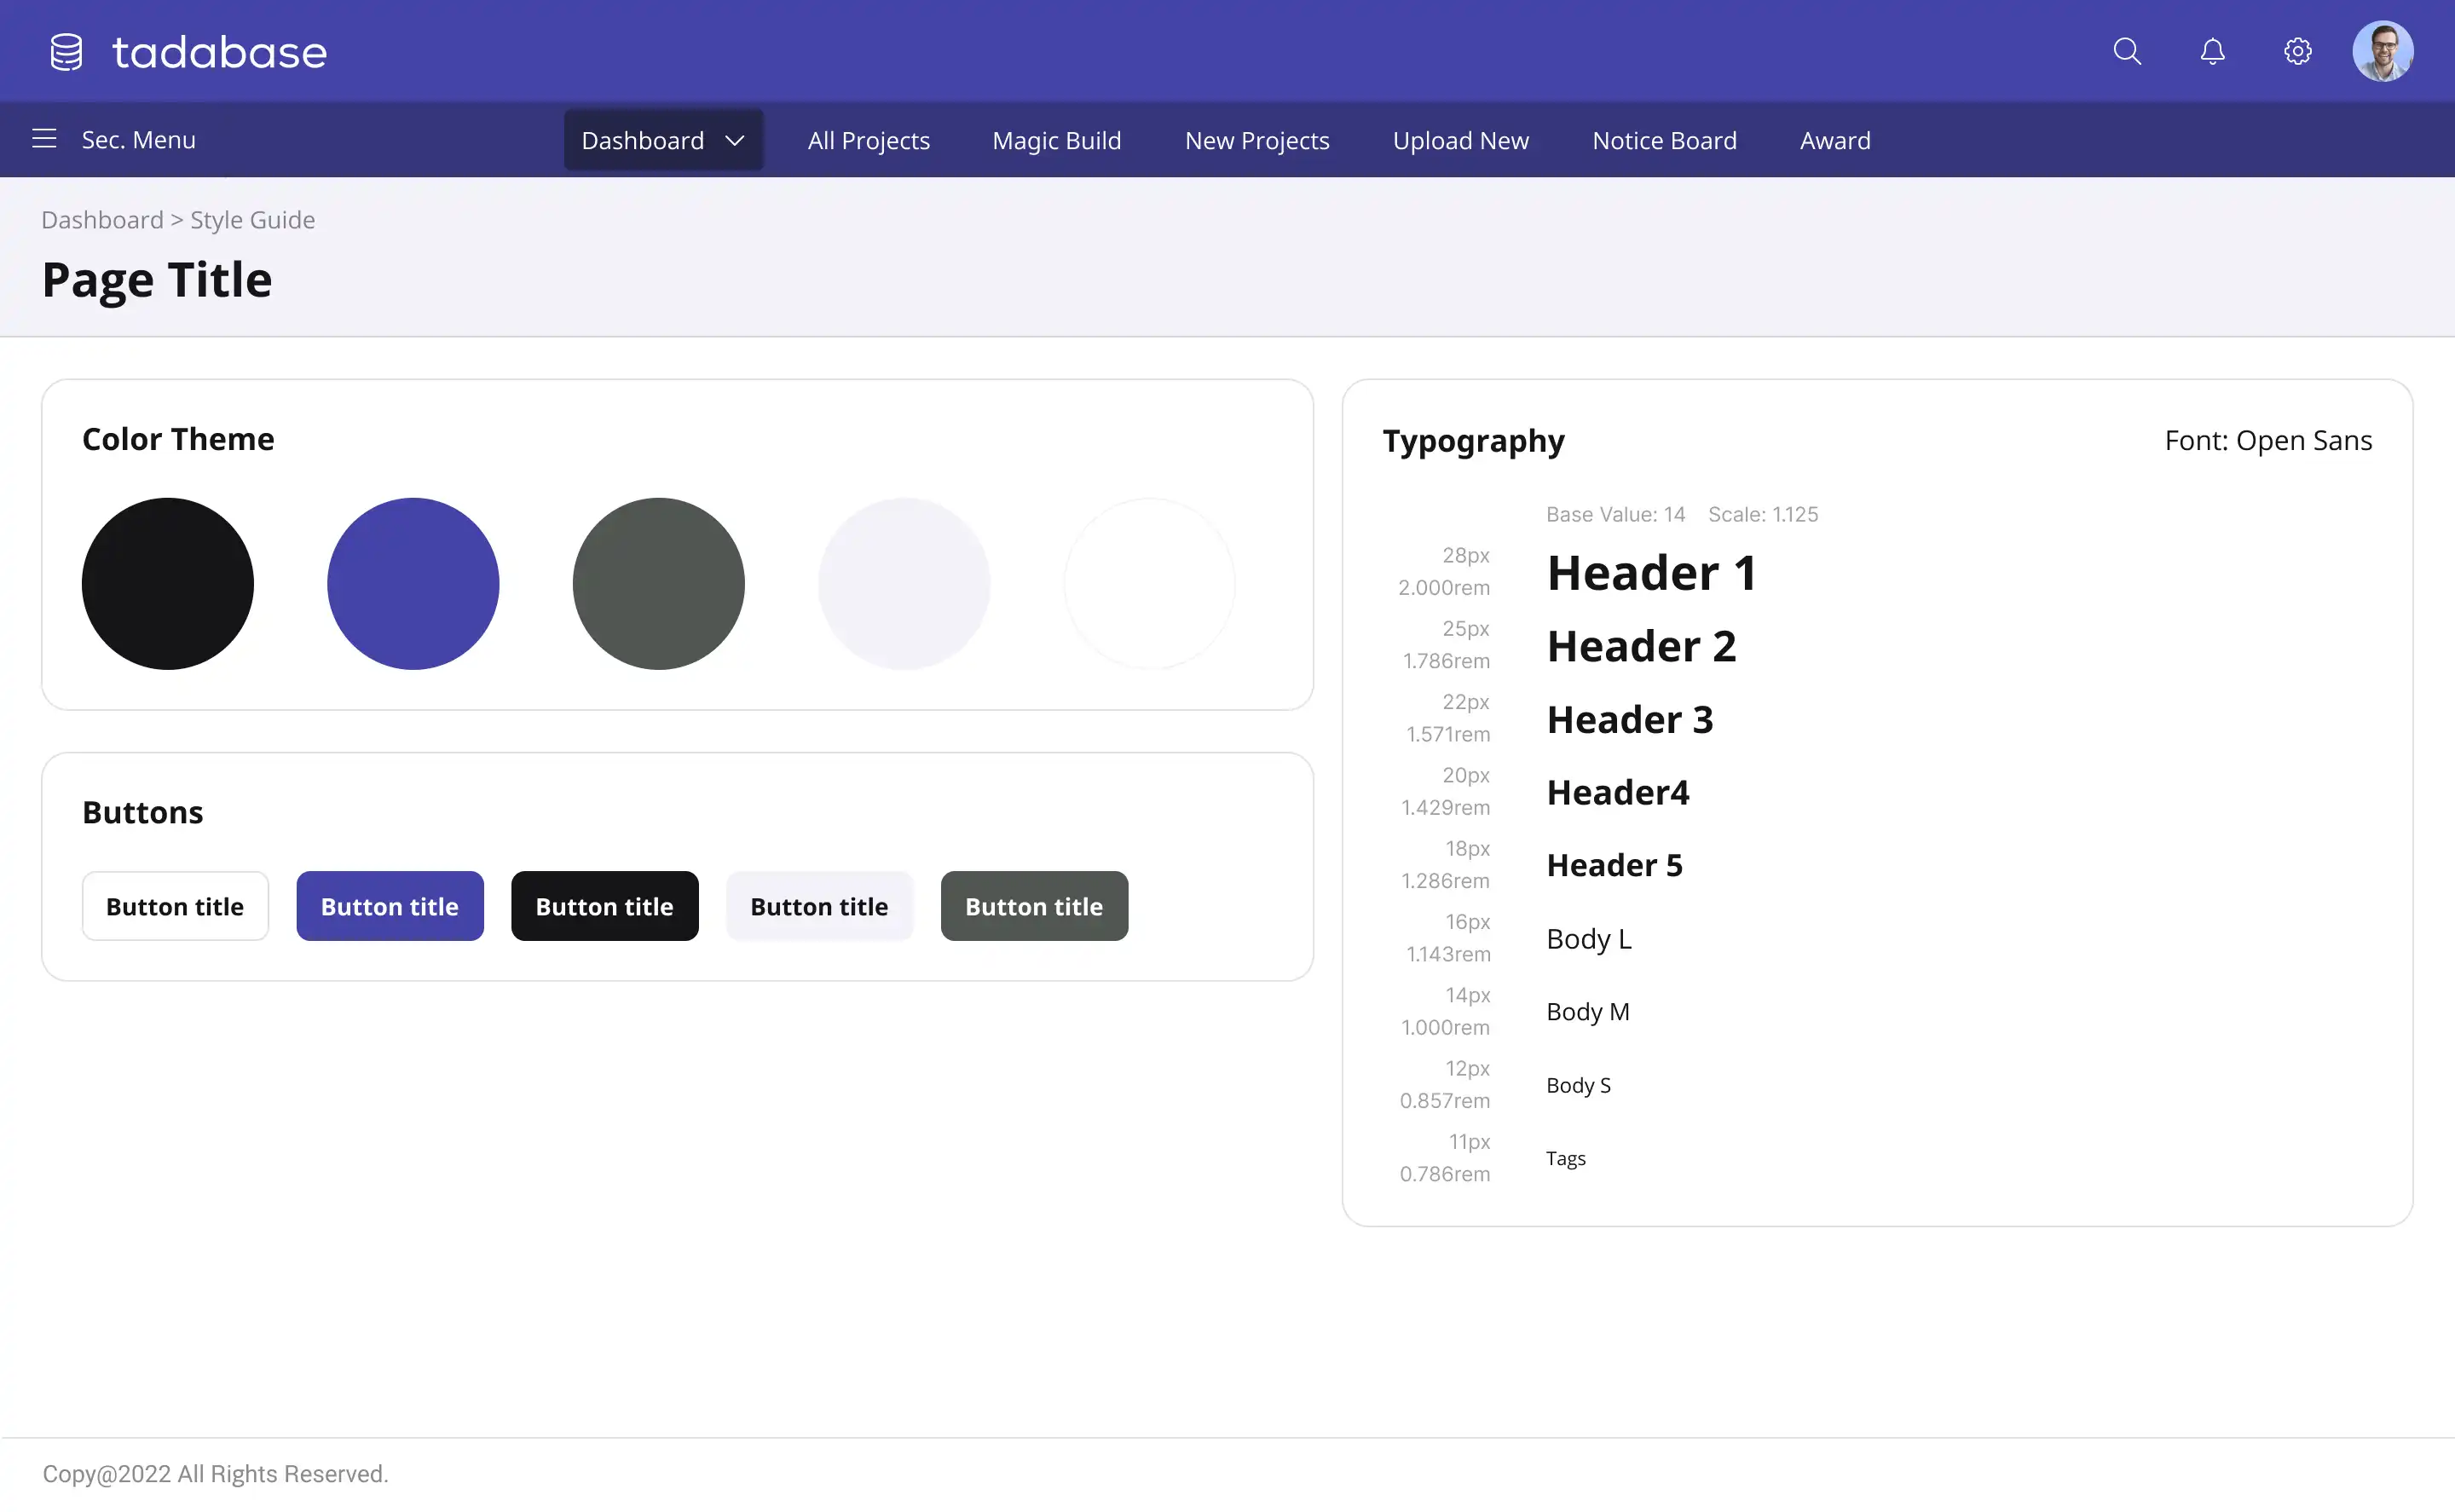Click the Body M sample text

[1588, 1012]
